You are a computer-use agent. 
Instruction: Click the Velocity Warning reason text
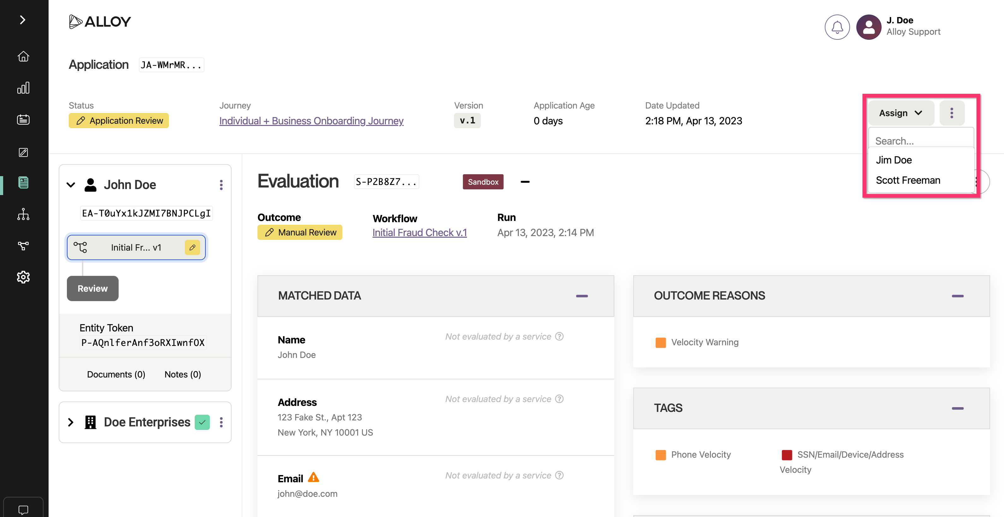[x=705, y=342]
